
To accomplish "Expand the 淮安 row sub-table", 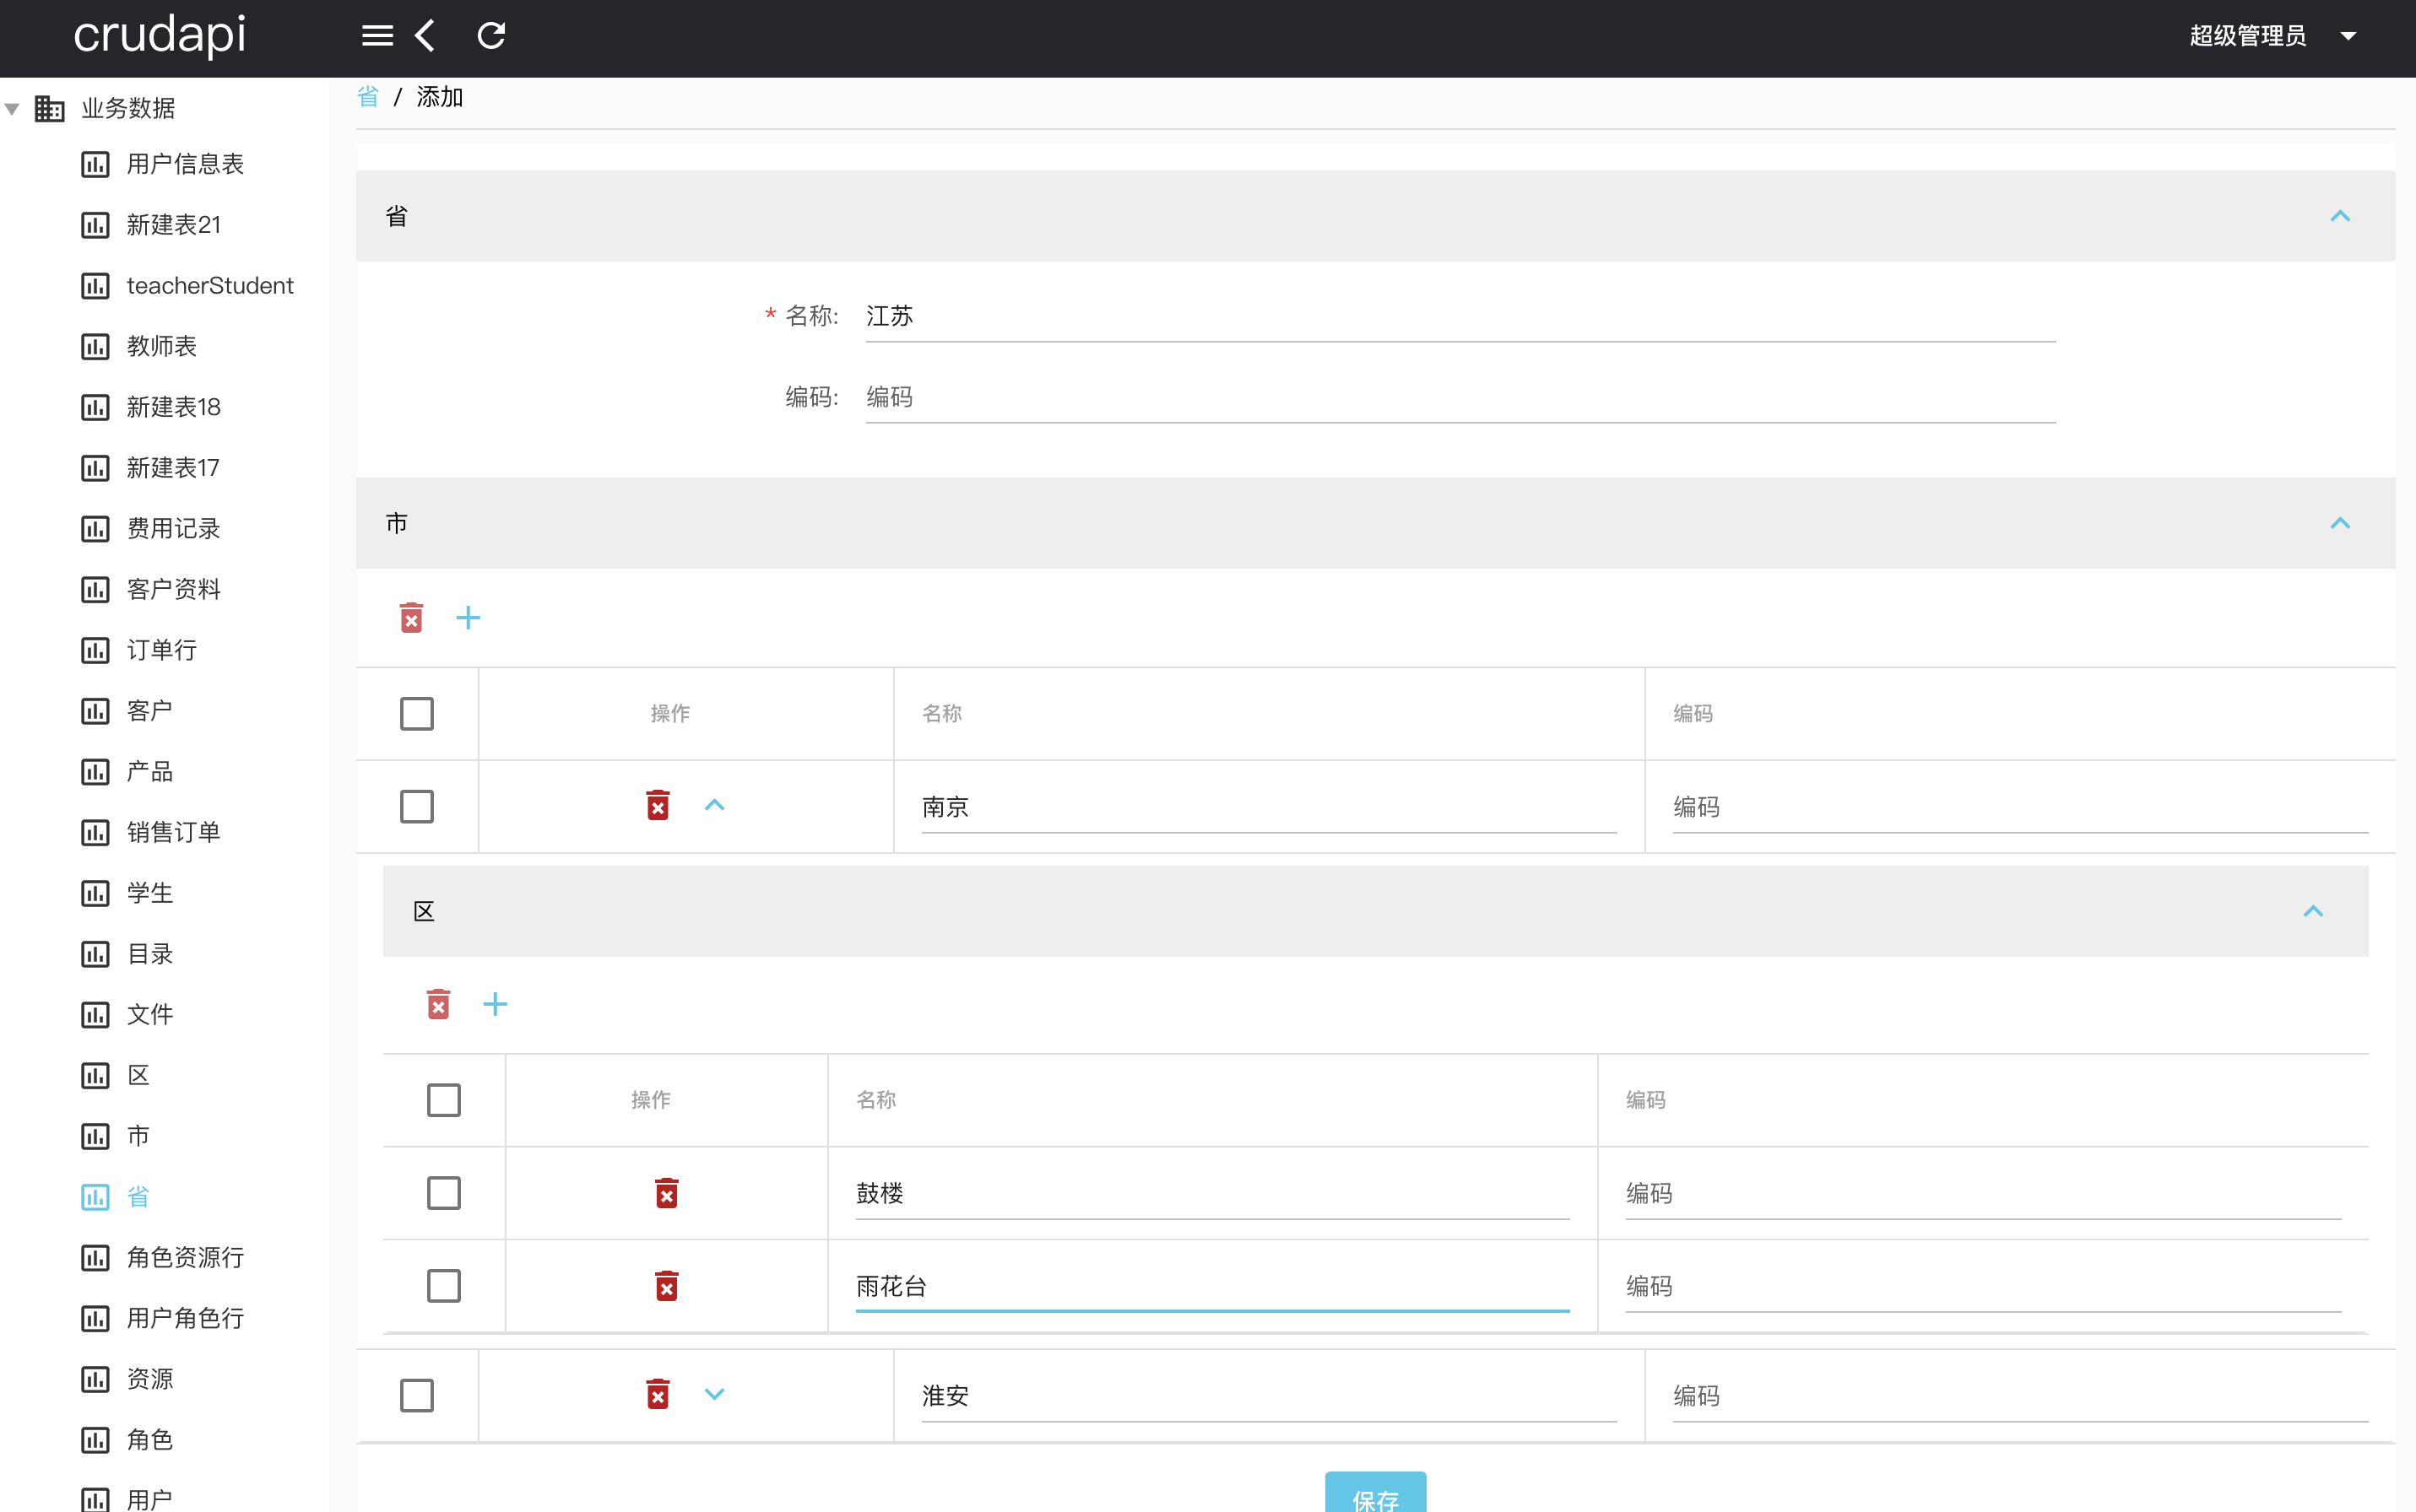I will pyautogui.click(x=714, y=1394).
